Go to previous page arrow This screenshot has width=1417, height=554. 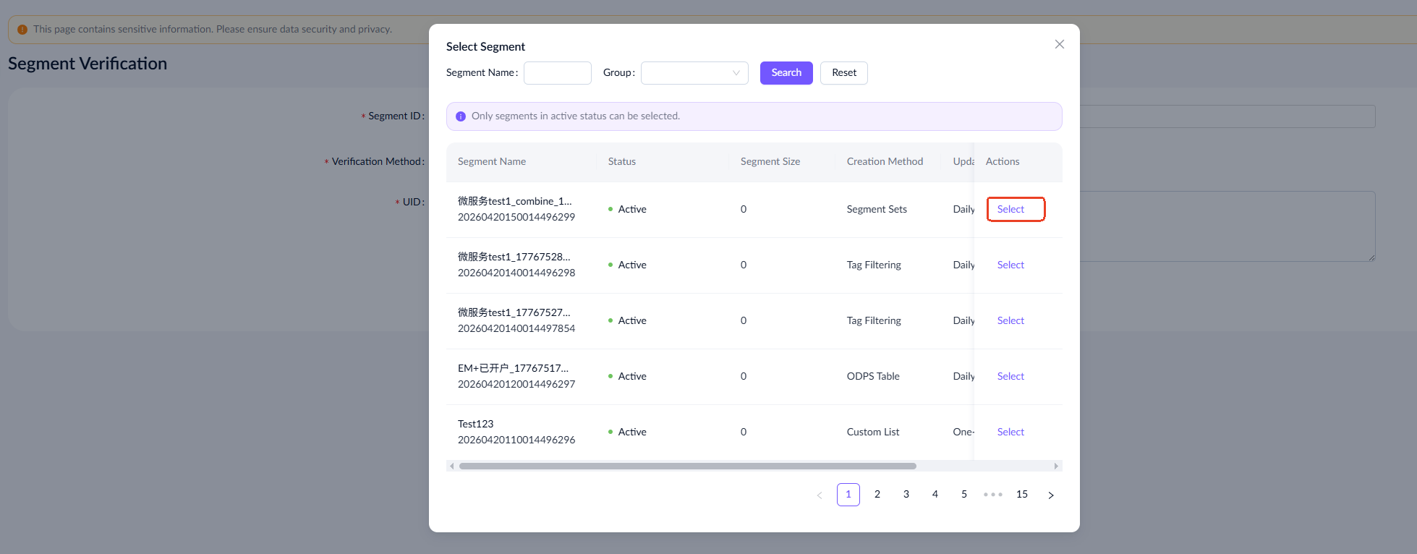coord(819,495)
